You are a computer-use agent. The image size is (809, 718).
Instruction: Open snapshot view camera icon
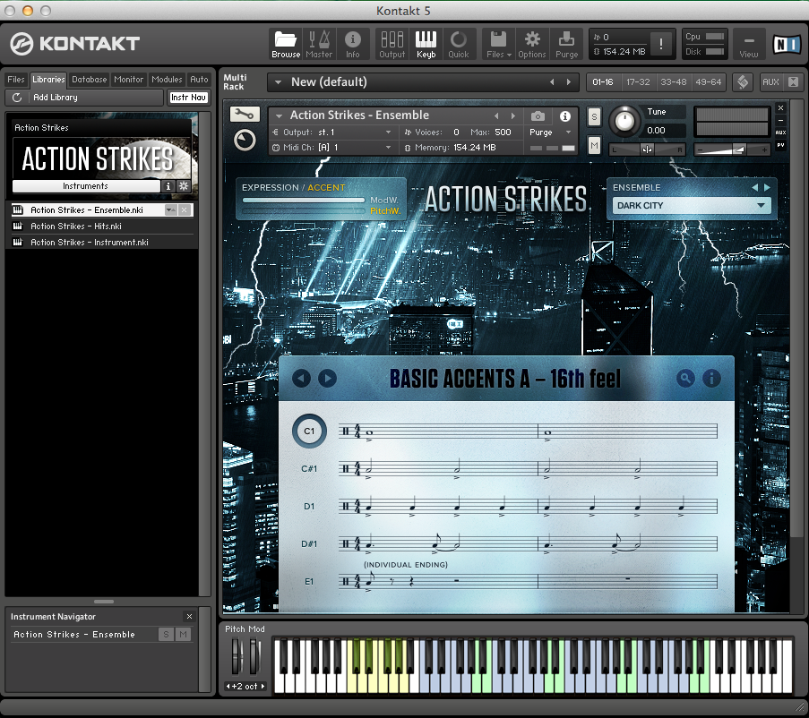coord(538,116)
